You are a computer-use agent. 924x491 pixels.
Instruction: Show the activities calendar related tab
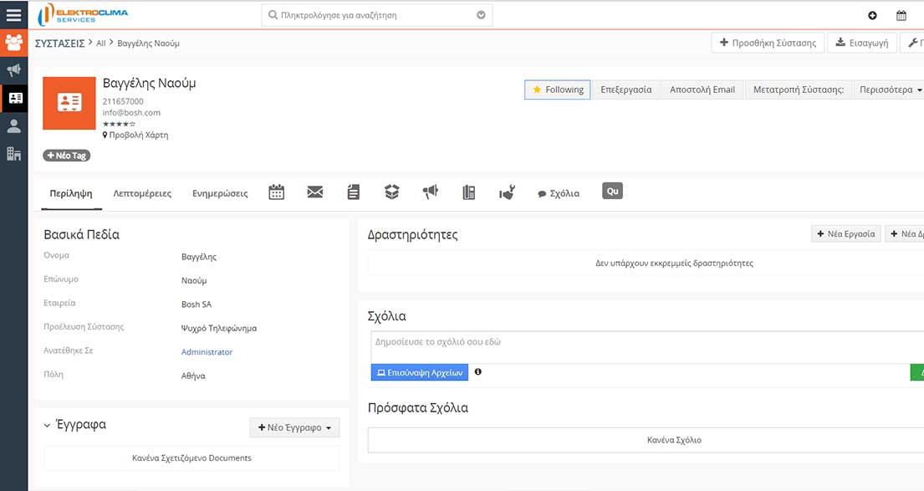[276, 192]
